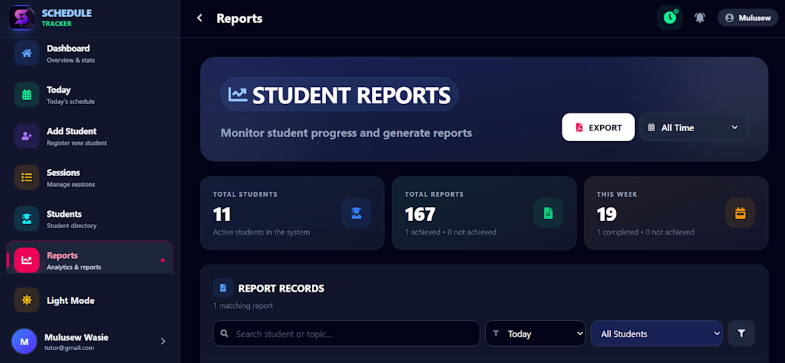
Task: Click the This Week calendar icon
Action: (740, 213)
